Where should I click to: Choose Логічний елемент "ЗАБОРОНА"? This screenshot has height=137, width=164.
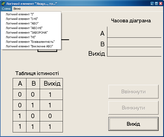31,33
